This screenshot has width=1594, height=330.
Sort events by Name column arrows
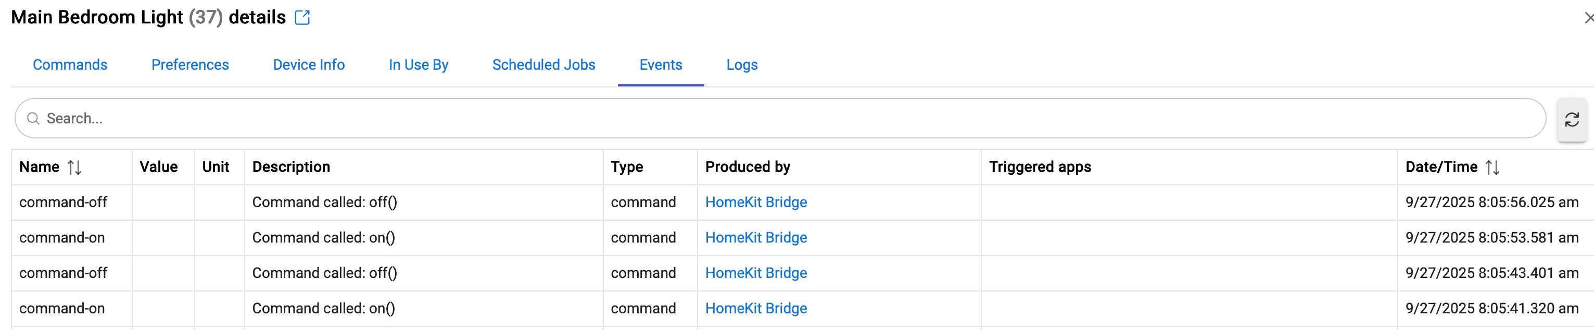(x=74, y=167)
